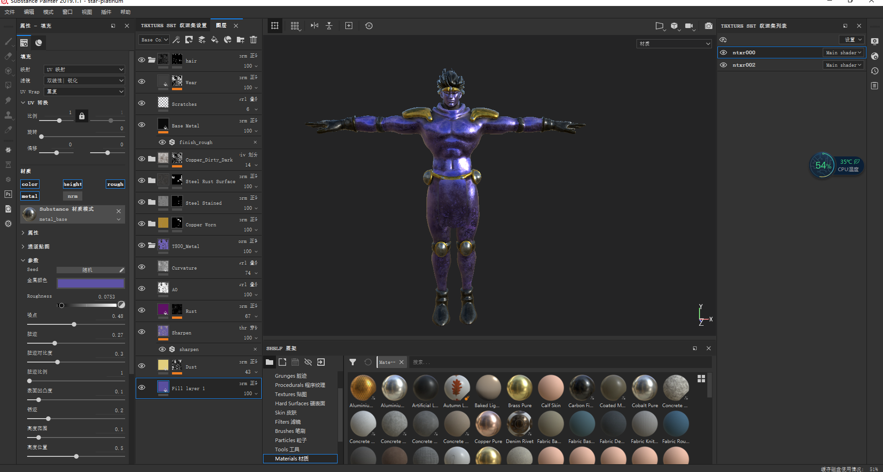Open the 材质 viewport mode dropdown
Screen dimensions: 883x472
(x=674, y=44)
